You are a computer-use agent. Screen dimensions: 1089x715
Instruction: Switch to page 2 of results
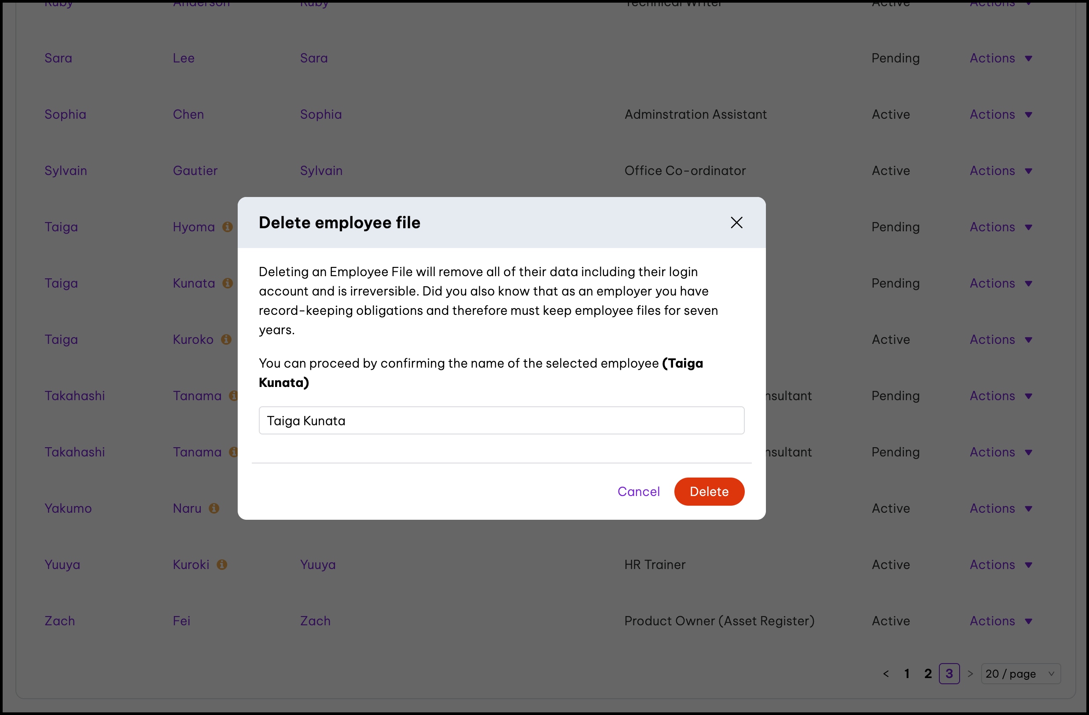[x=927, y=673]
